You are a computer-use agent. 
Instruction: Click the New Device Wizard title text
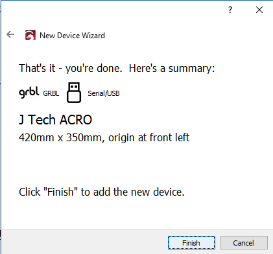[x=72, y=36]
